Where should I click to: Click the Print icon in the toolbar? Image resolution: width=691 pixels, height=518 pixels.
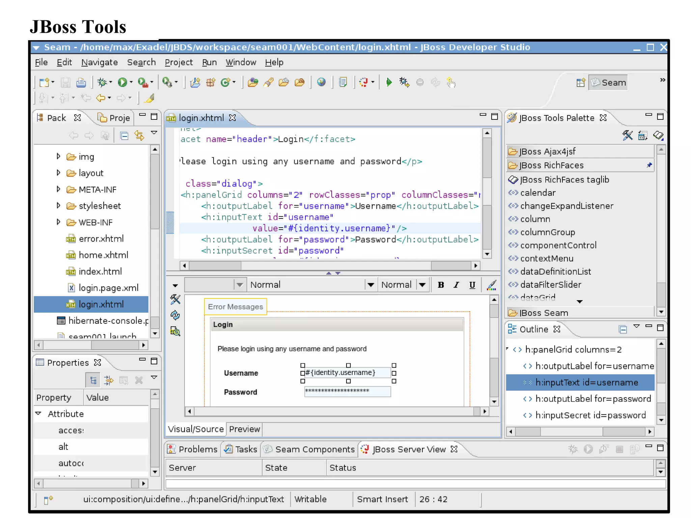tap(81, 82)
